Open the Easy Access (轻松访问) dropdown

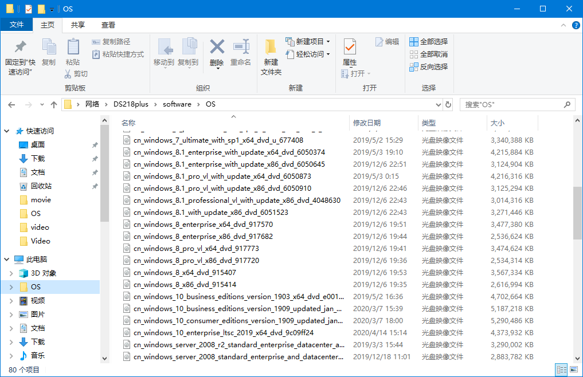click(307, 54)
